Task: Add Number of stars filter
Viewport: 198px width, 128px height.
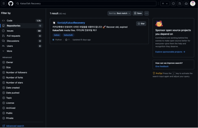Action: [13, 83]
